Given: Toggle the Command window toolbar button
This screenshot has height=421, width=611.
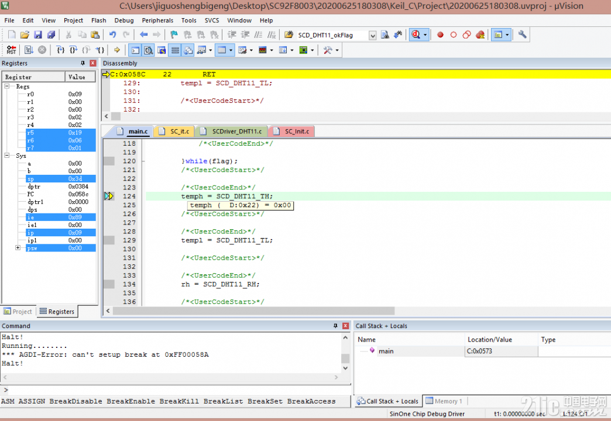Looking at the screenshot, I should (x=135, y=50).
